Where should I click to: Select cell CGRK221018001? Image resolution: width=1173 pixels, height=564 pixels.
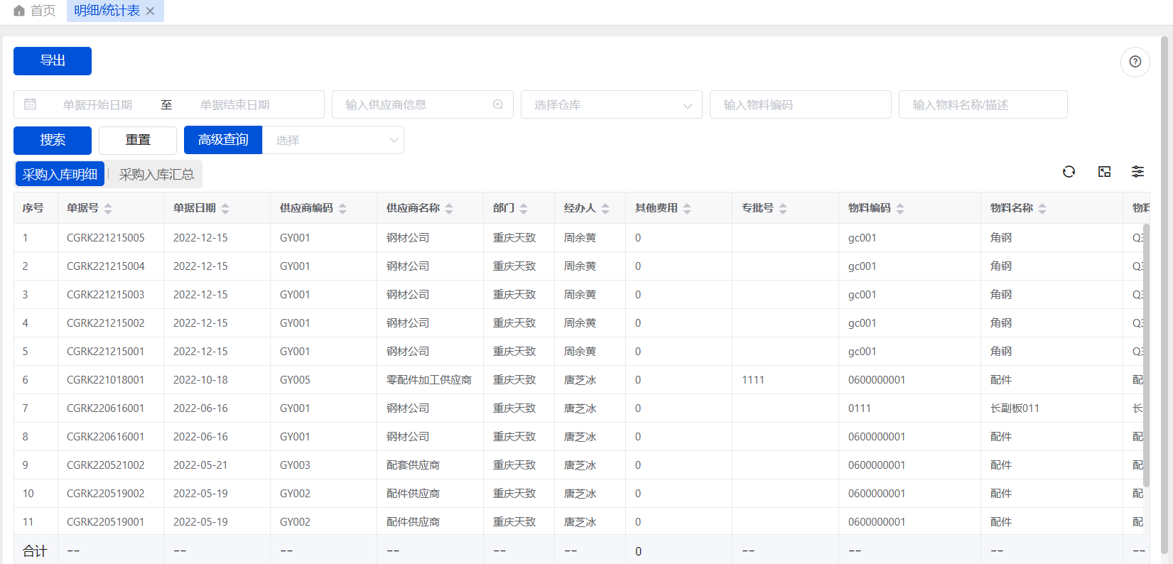(106, 380)
